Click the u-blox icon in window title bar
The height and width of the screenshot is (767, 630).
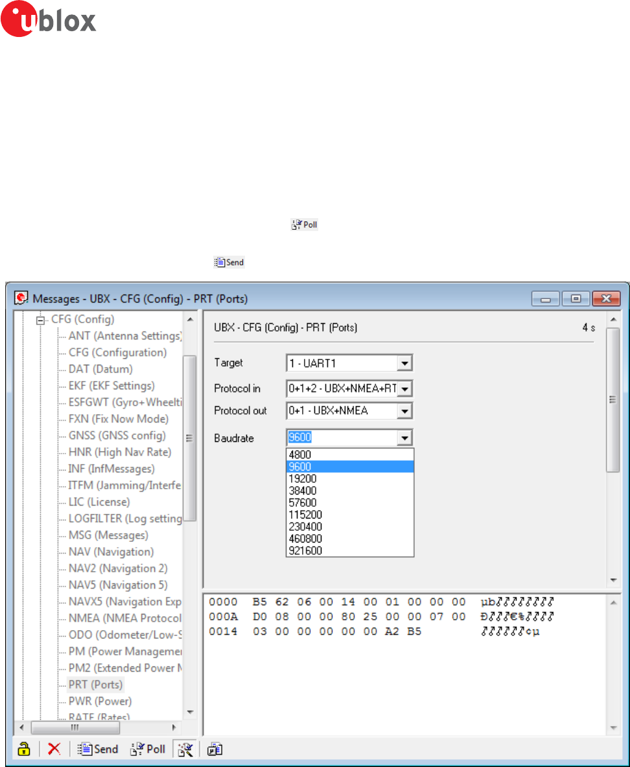click(x=21, y=298)
